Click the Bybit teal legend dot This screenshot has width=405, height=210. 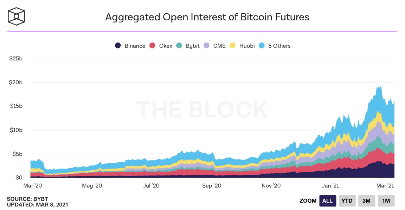point(179,46)
